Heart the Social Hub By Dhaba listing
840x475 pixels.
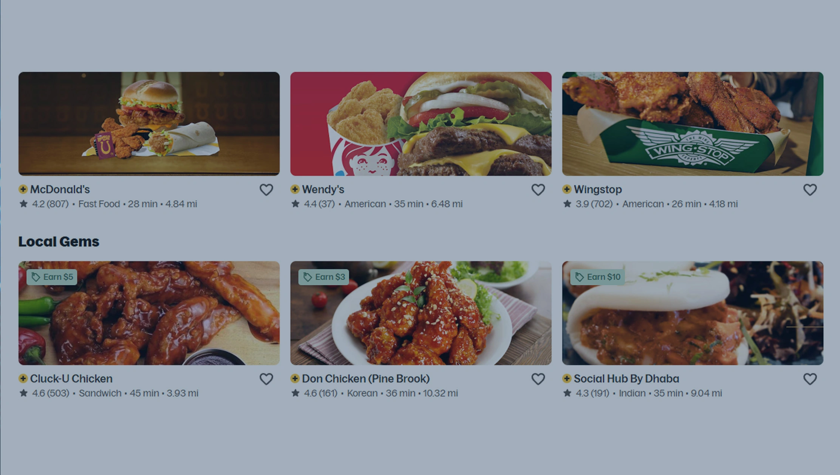pos(810,379)
